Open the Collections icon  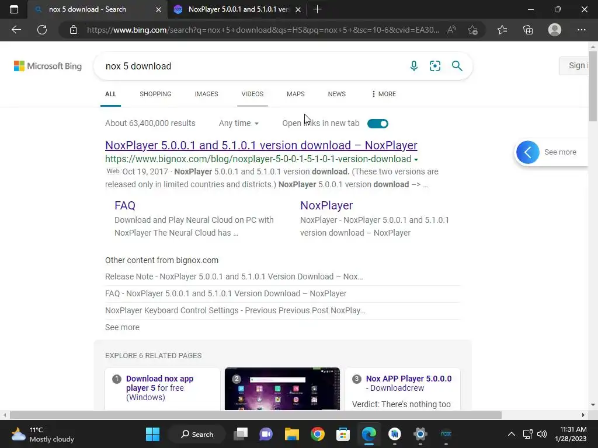(528, 30)
